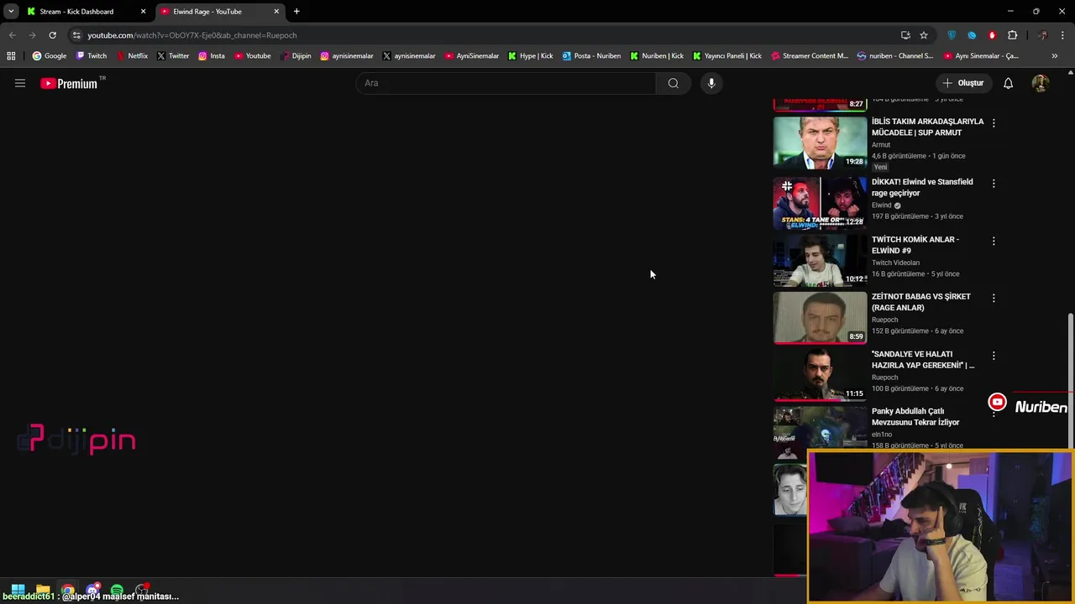
Task: Reload the page with Chrome's refresh icon
Action: click(52, 35)
